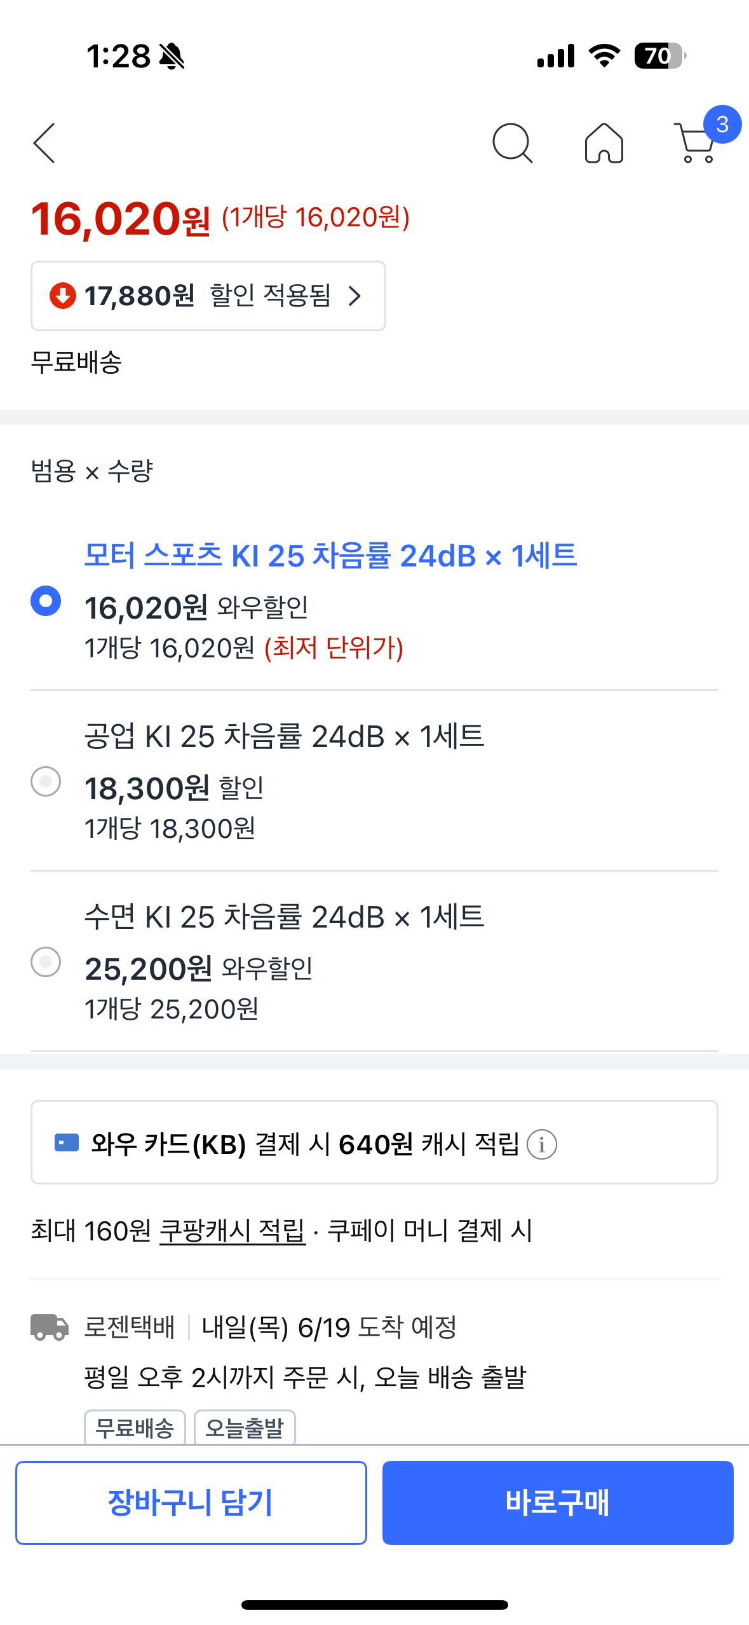Tap 바로구매 button

[x=557, y=1502]
